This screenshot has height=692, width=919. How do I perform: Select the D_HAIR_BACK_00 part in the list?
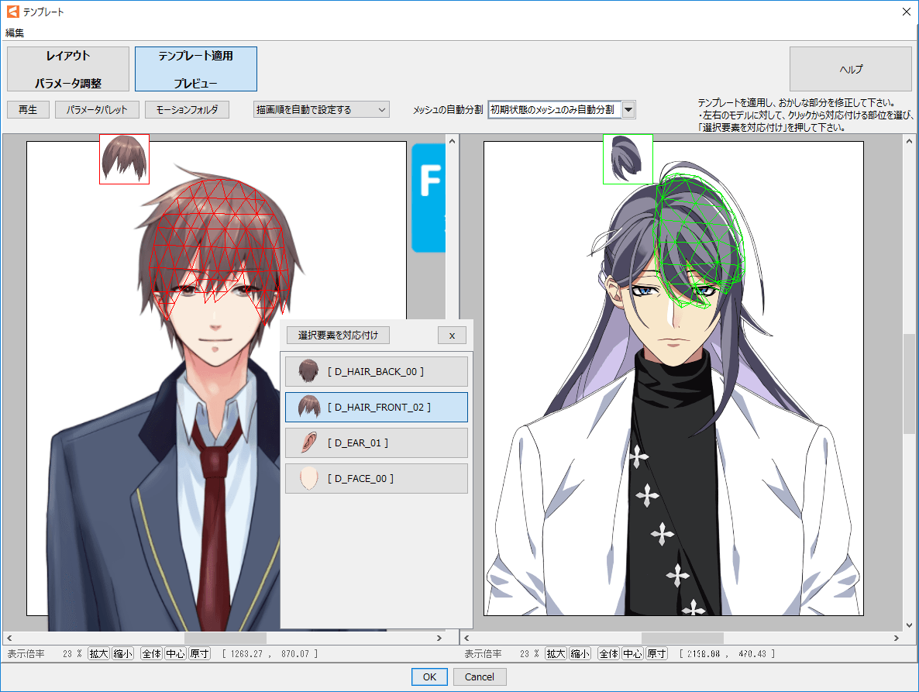click(x=376, y=372)
